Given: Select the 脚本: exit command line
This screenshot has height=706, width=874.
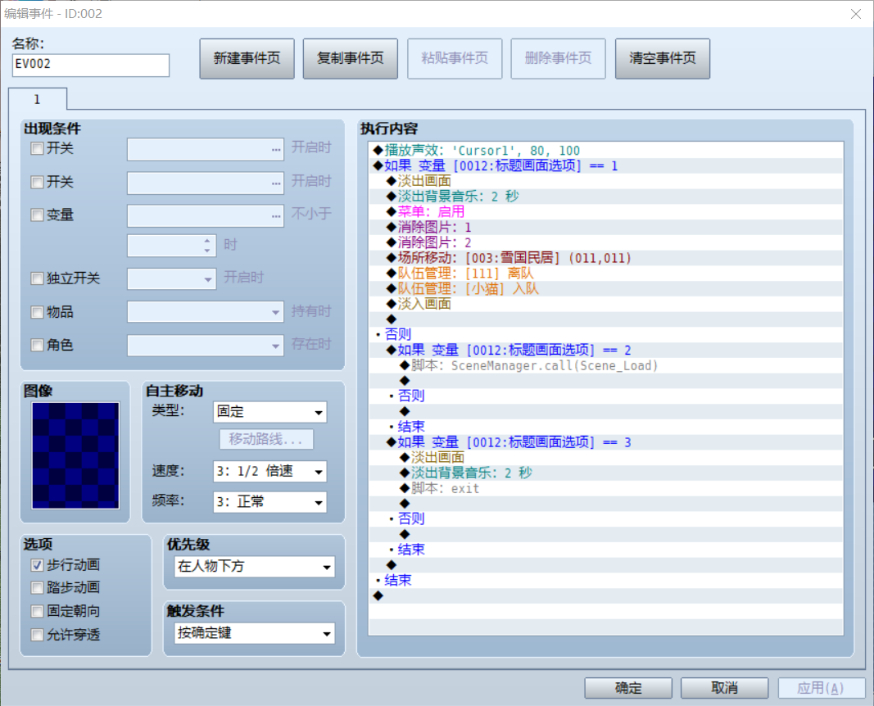Looking at the screenshot, I should (606, 489).
